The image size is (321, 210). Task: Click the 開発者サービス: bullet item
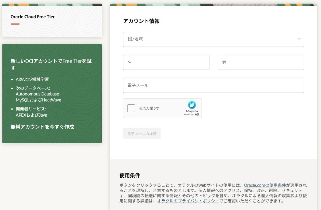click(x=31, y=109)
